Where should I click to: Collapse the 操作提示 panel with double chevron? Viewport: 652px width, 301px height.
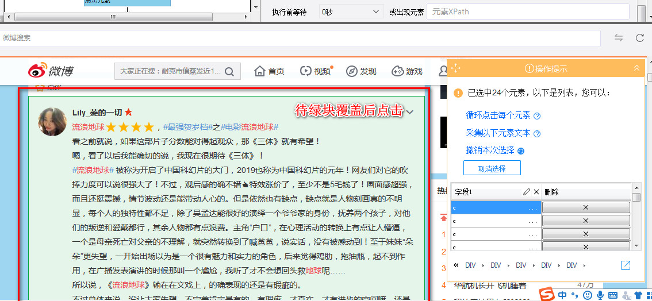pyautogui.click(x=636, y=68)
